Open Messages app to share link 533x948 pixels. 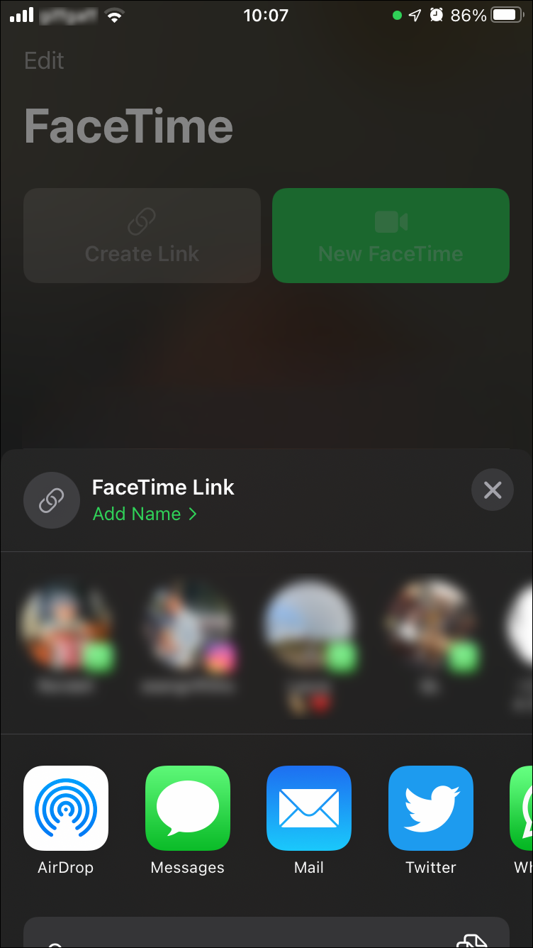[188, 808]
